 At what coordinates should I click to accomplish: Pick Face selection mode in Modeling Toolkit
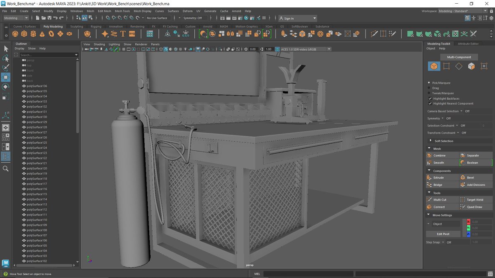tap(471, 66)
